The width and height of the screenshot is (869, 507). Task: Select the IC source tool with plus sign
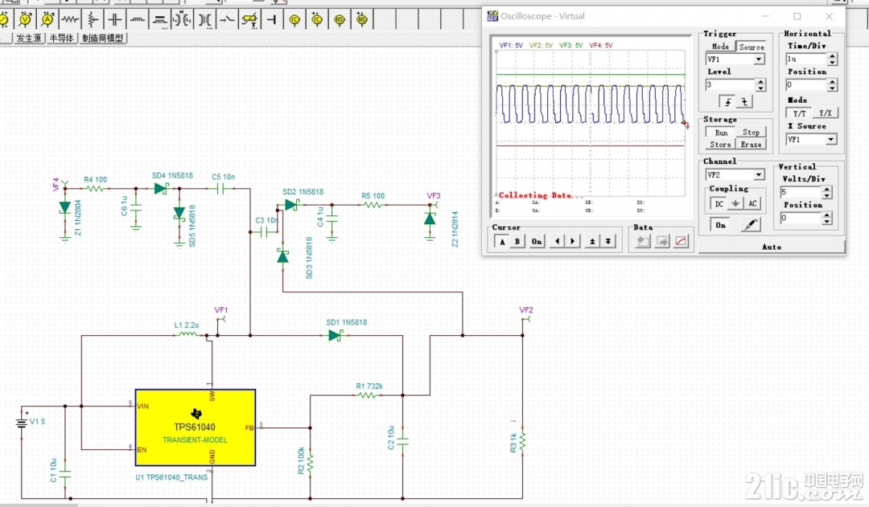317,20
